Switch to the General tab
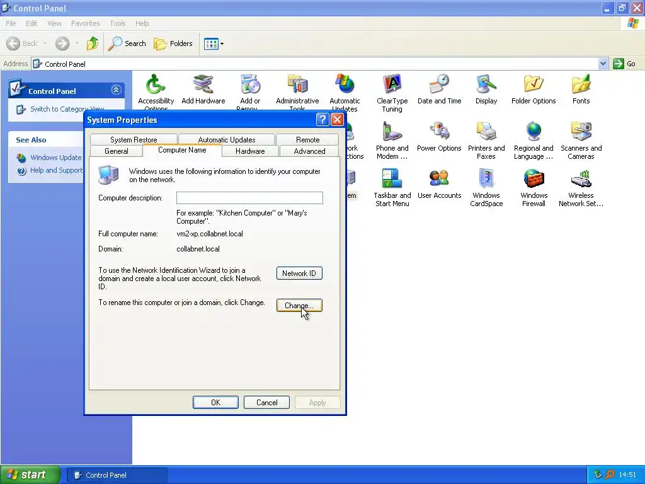This screenshot has width=645, height=484. (117, 151)
